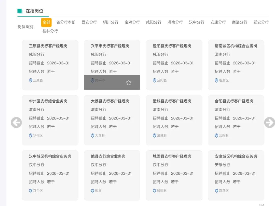Screen dimensions: 275x206
Task: Open 三原县支行客户经理岗 job posting
Action: pyautogui.click(x=48, y=46)
